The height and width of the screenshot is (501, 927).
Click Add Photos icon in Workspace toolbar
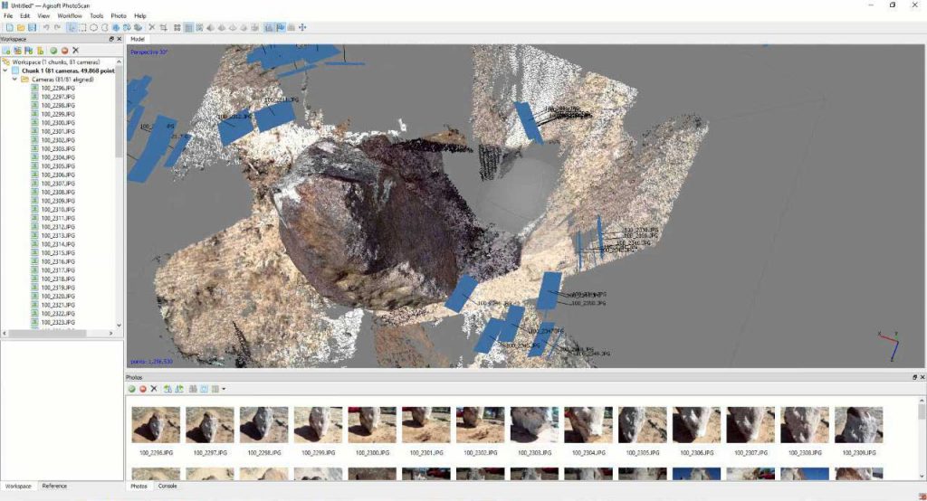click(18, 51)
